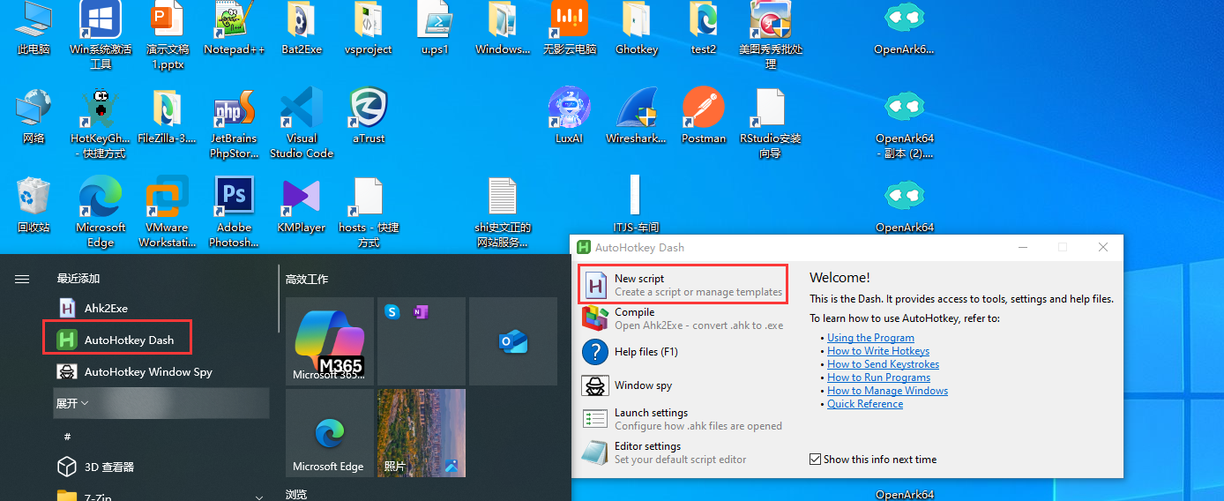1224x501 pixels.
Task: Open the Microsoft 365 Start tile
Action: click(330, 341)
